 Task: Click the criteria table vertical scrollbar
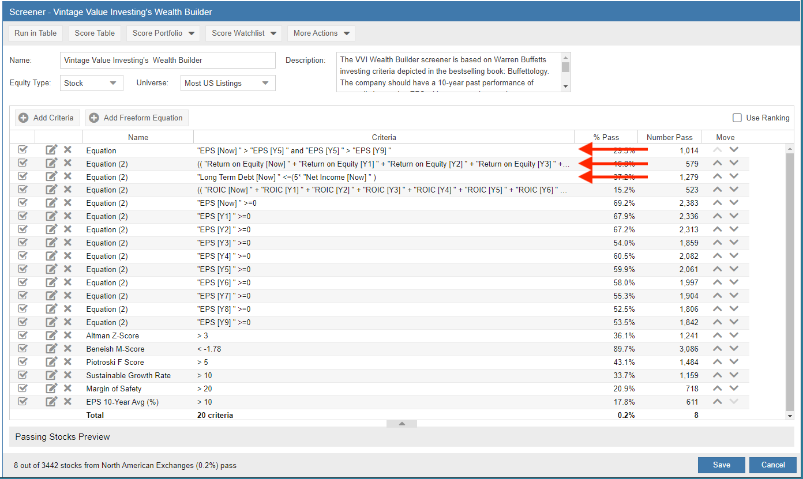pos(790,282)
